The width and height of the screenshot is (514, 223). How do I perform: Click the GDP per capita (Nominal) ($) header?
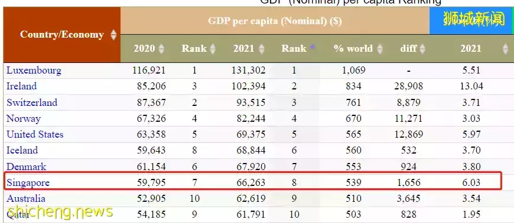275,21
